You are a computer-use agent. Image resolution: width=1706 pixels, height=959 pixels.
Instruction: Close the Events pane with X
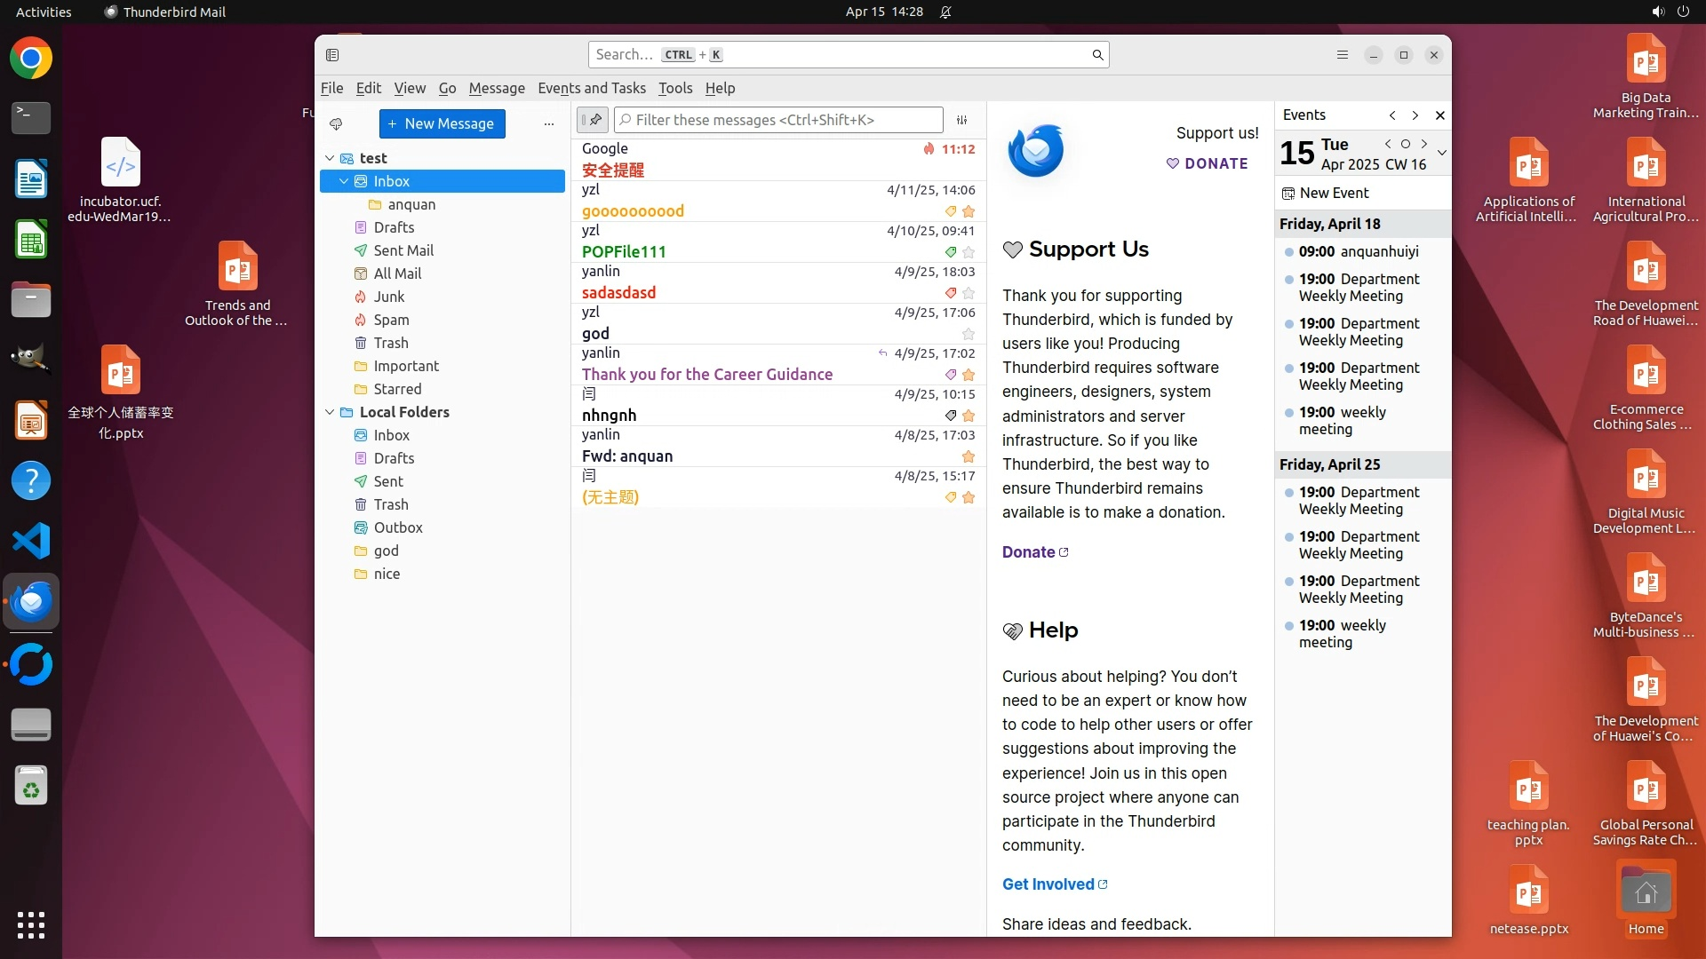(1440, 115)
